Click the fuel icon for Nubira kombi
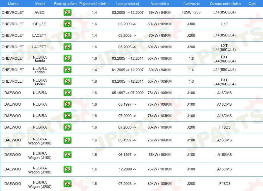Screen dimensions: 263x191 [67, 58]
